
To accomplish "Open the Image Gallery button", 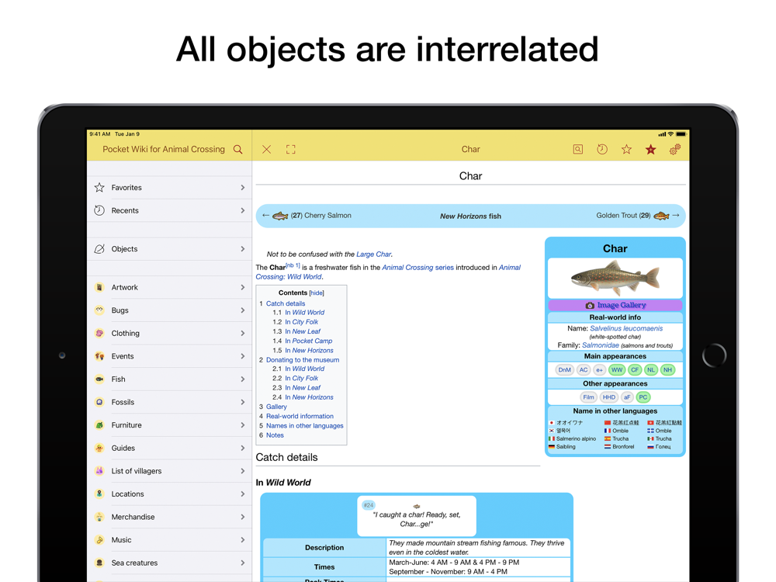I will pos(615,305).
